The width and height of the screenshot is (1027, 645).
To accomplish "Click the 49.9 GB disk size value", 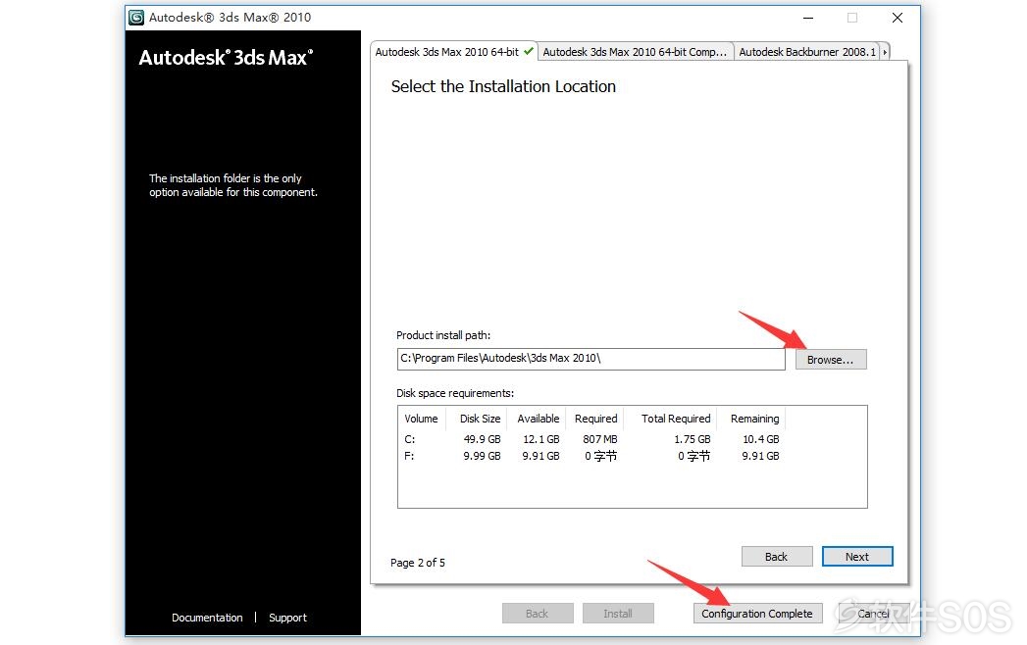I will point(482,439).
